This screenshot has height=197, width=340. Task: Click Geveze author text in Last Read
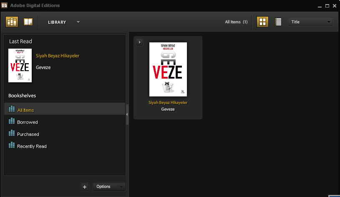43,67
